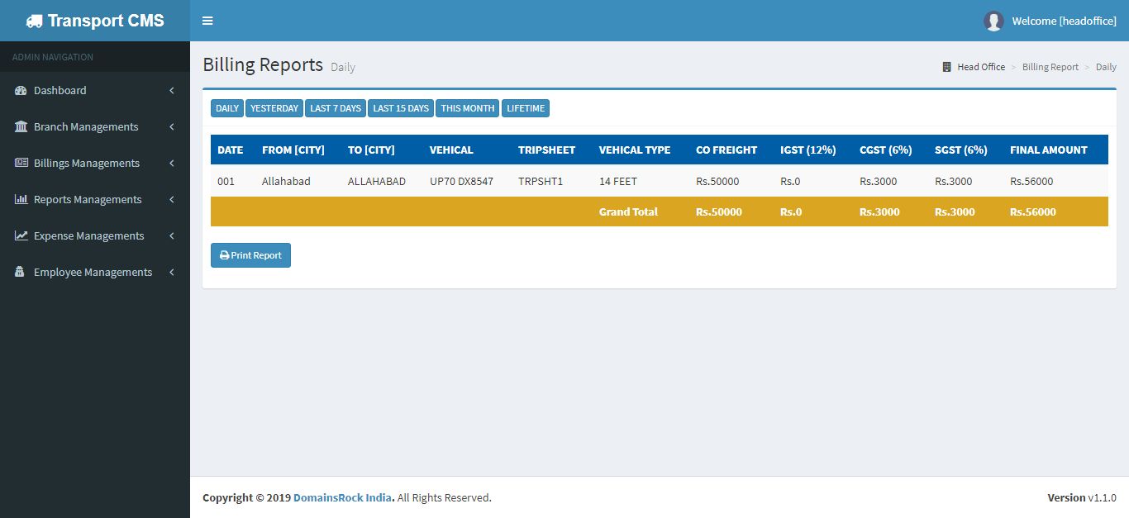Open the Dashboard menu item
Viewport: 1129px width, 518px height.
95,90
